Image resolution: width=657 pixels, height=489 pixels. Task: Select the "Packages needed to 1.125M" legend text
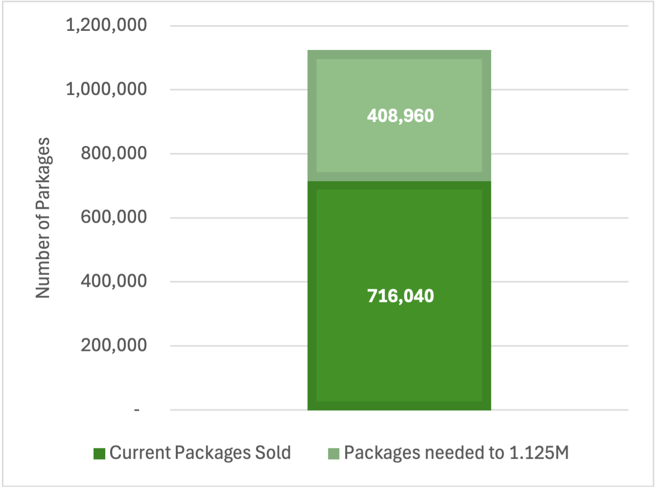[456, 453]
